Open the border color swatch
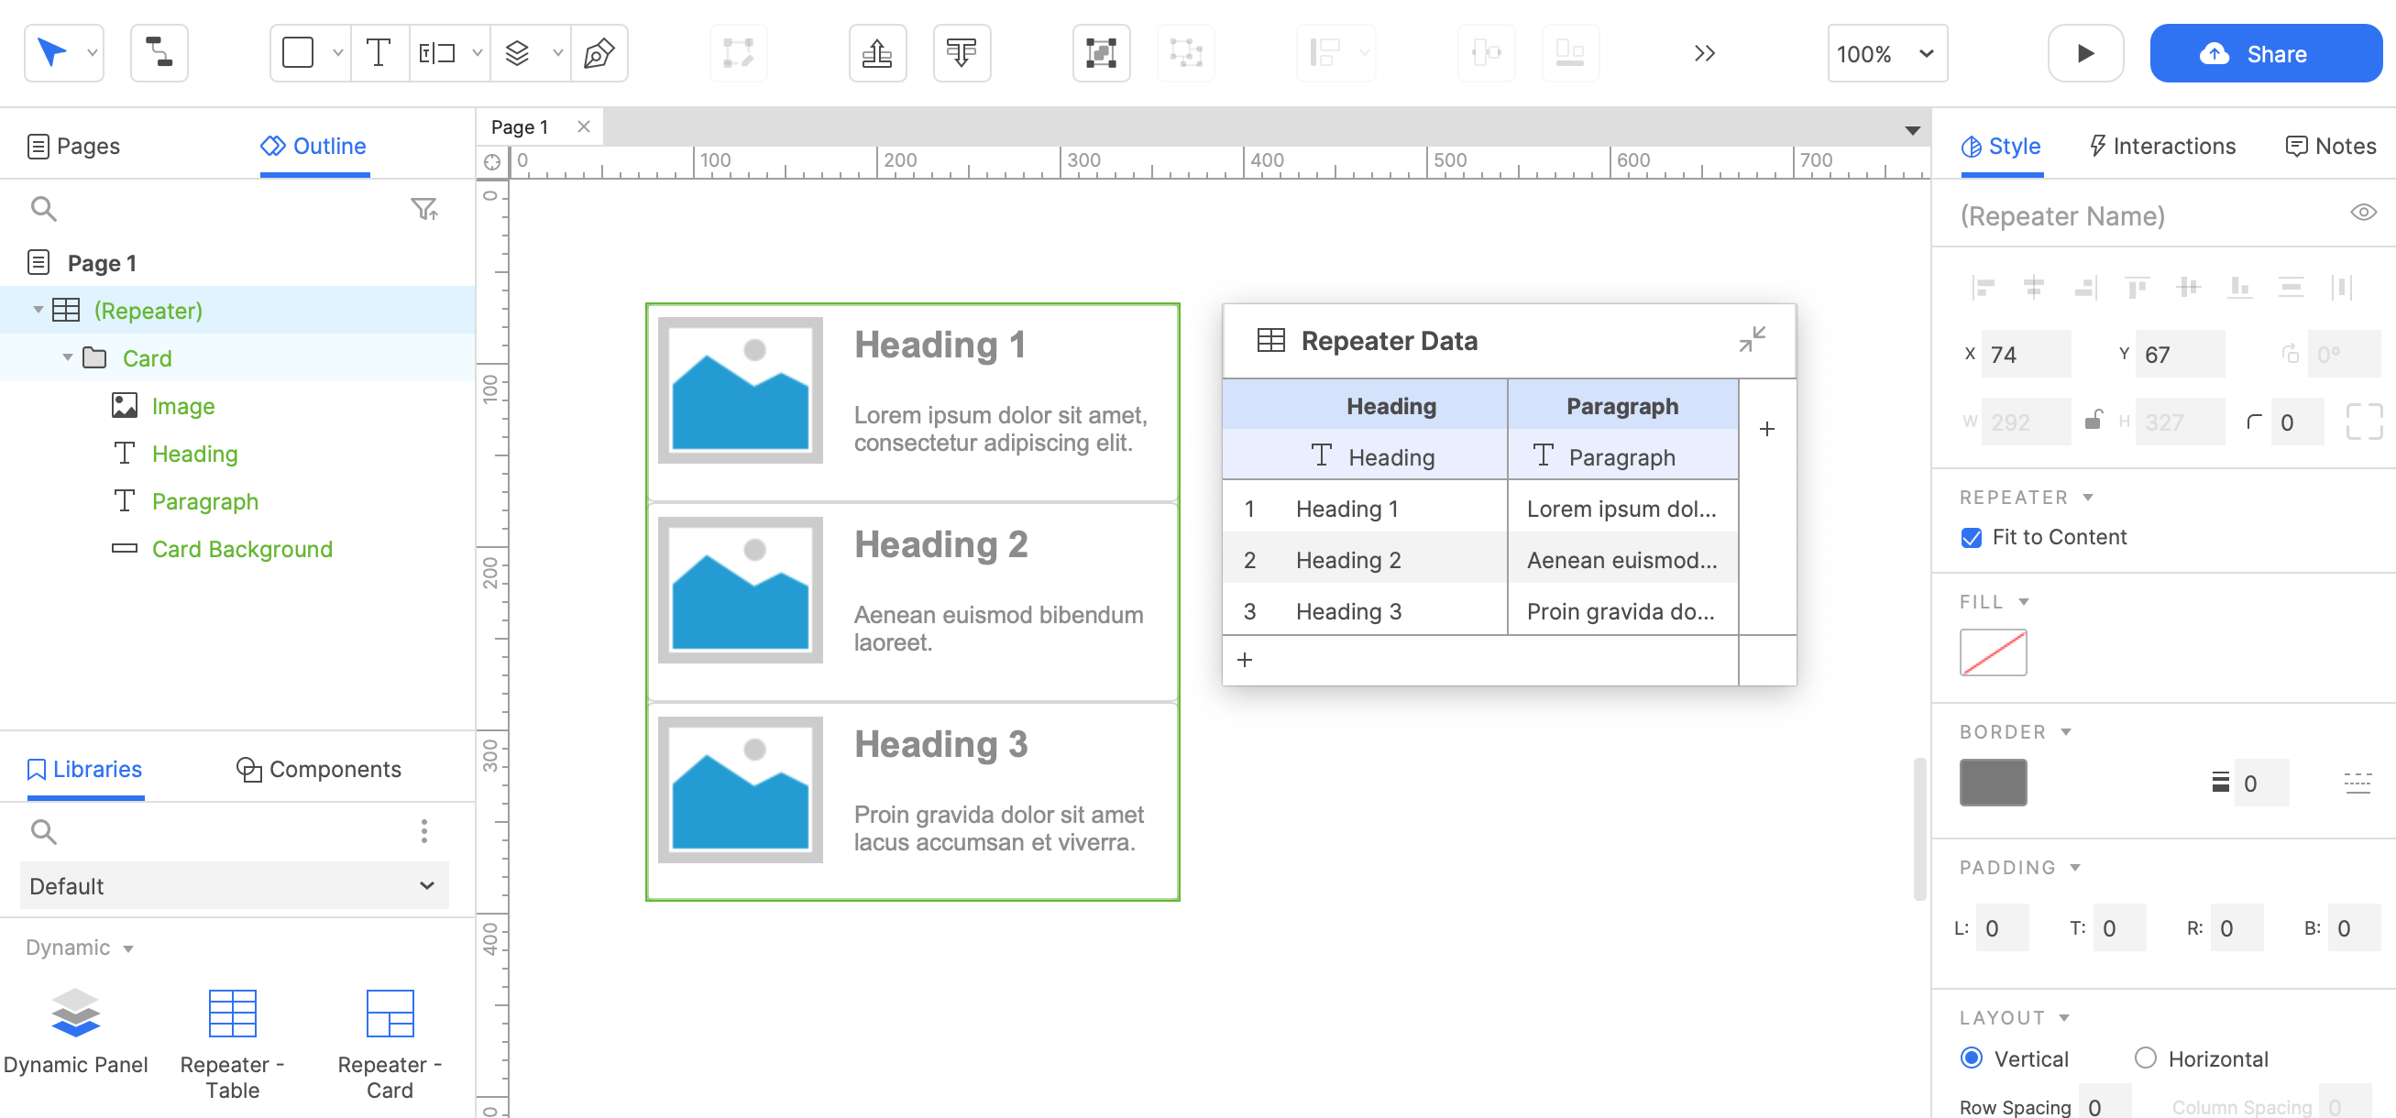Viewport: 2396px width, 1118px height. coord(1993,783)
